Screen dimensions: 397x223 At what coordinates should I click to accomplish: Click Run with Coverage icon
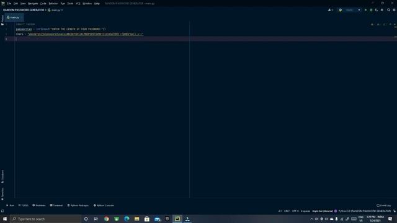click(377, 10)
